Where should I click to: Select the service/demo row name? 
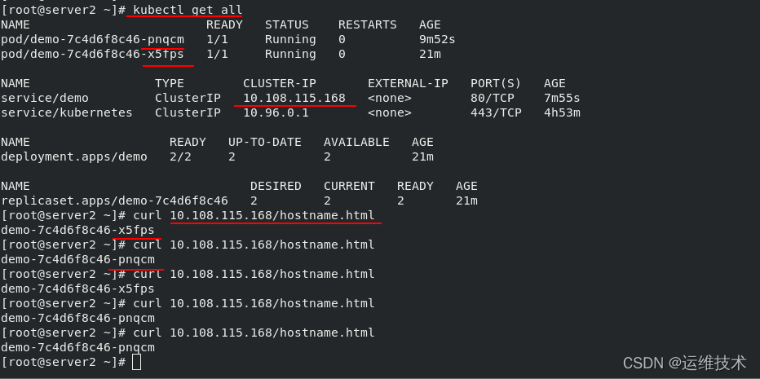click(x=45, y=98)
